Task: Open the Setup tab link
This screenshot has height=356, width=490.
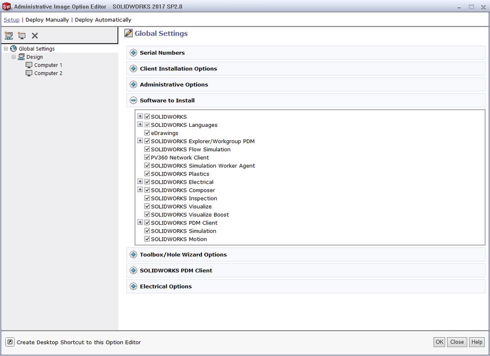Action: point(11,20)
